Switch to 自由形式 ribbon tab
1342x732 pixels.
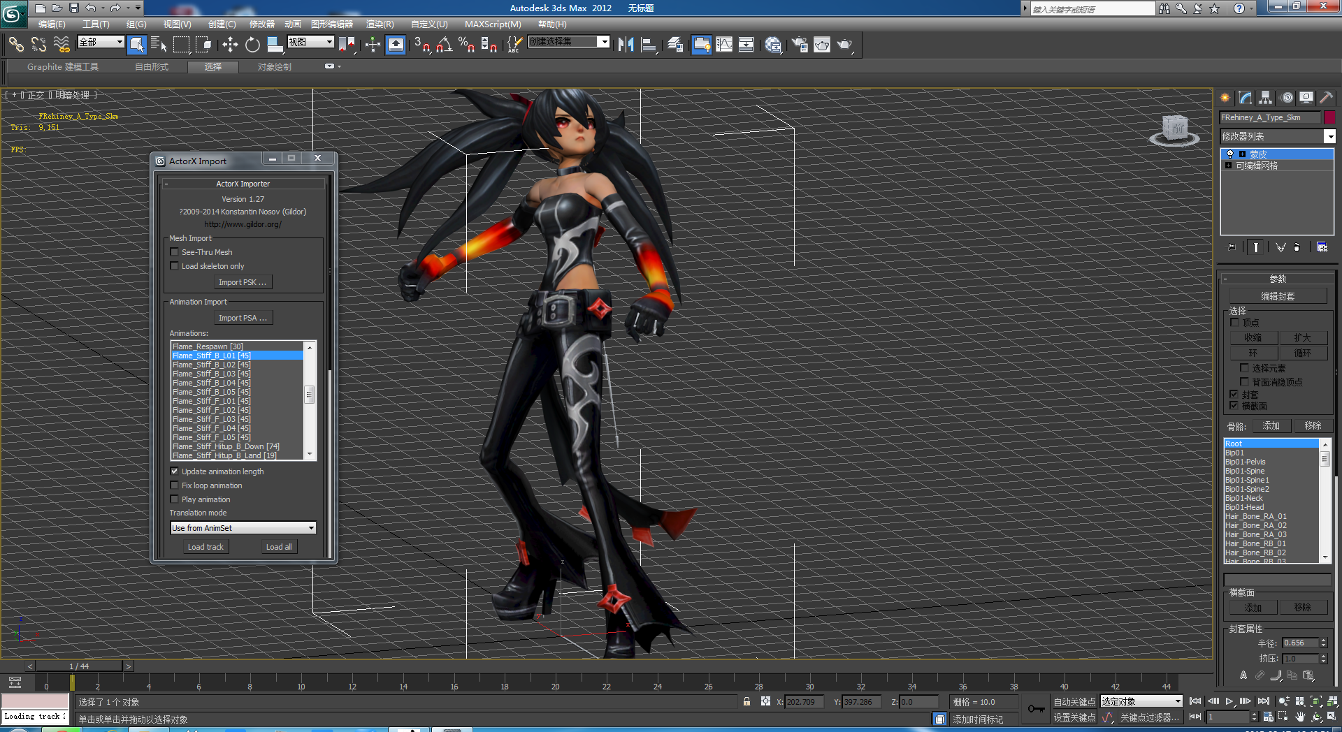152,67
